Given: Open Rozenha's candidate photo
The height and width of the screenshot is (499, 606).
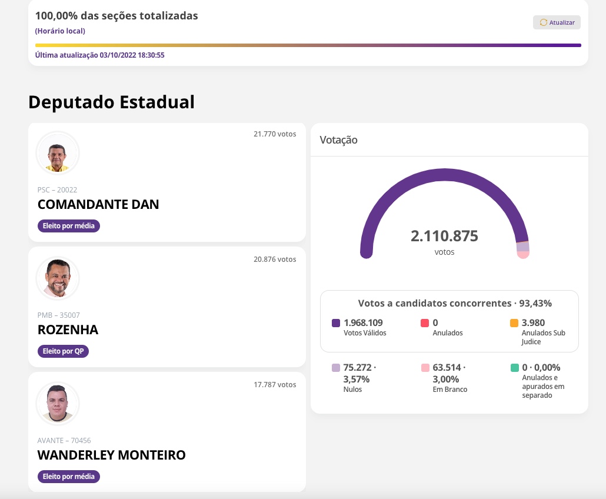Looking at the screenshot, I should coord(58,278).
